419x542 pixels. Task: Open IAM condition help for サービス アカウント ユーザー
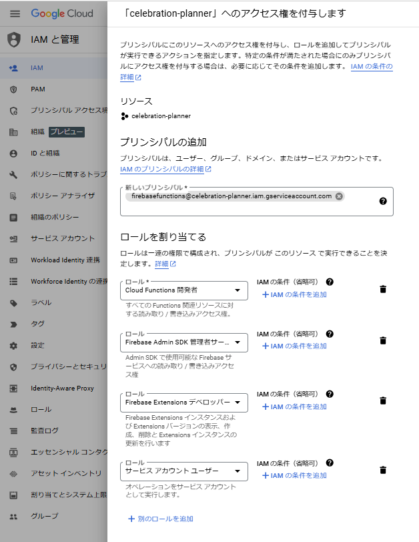pos(330,463)
